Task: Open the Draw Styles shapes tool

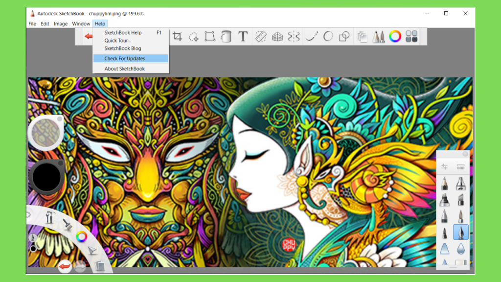Action: [344, 36]
